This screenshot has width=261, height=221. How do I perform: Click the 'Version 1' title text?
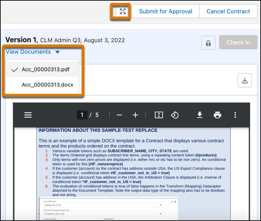(22, 40)
